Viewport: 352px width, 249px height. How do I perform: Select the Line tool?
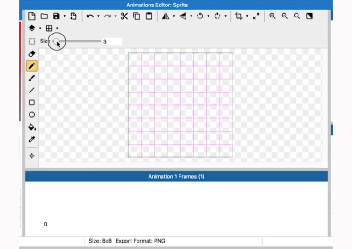(x=32, y=90)
